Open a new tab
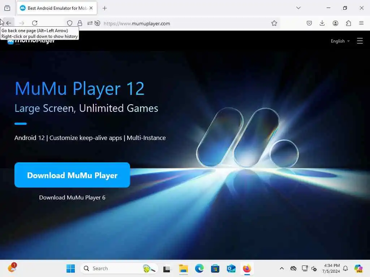The height and width of the screenshot is (277, 370). pos(104,8)
